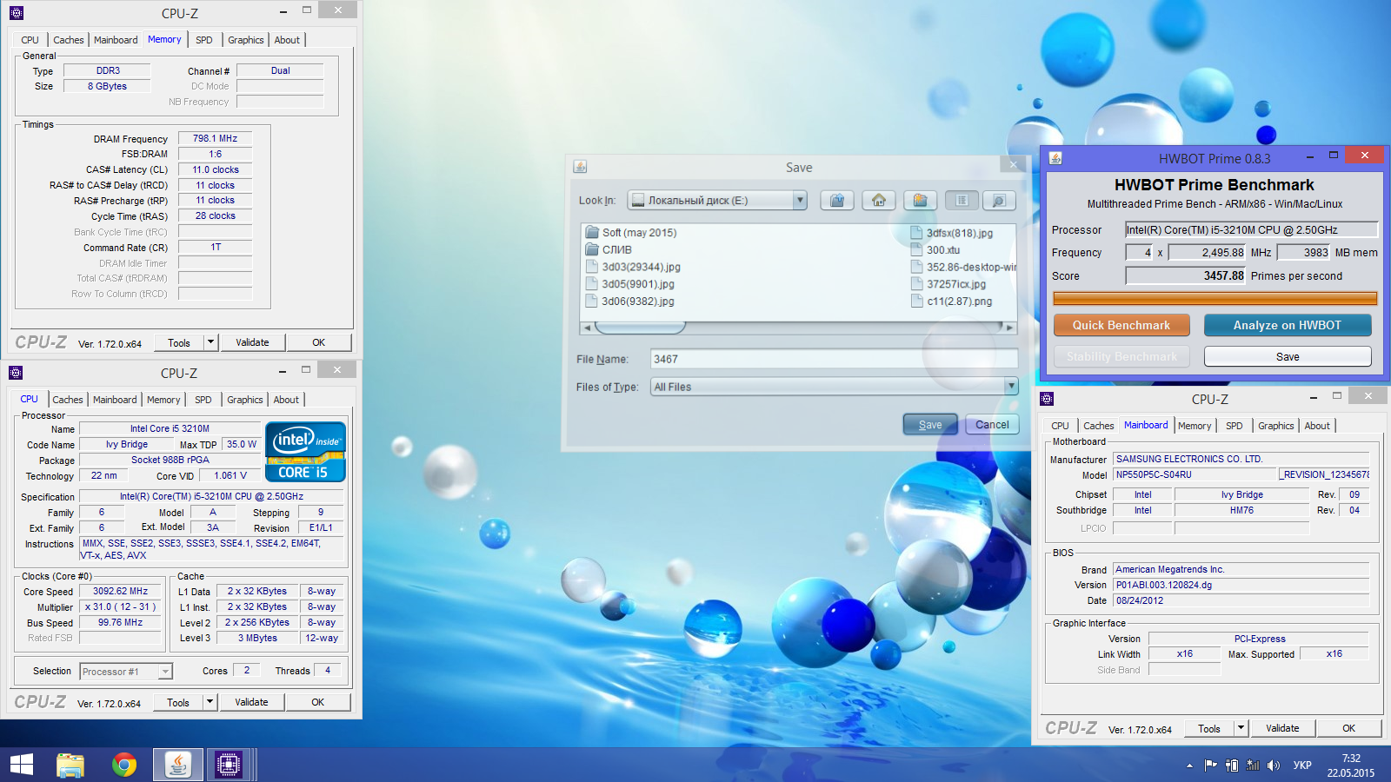Click Analyze on HWBOT button

[x=1288, y=325]
